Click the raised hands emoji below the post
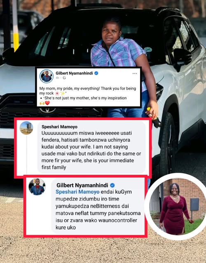 (x=42, y=103)
